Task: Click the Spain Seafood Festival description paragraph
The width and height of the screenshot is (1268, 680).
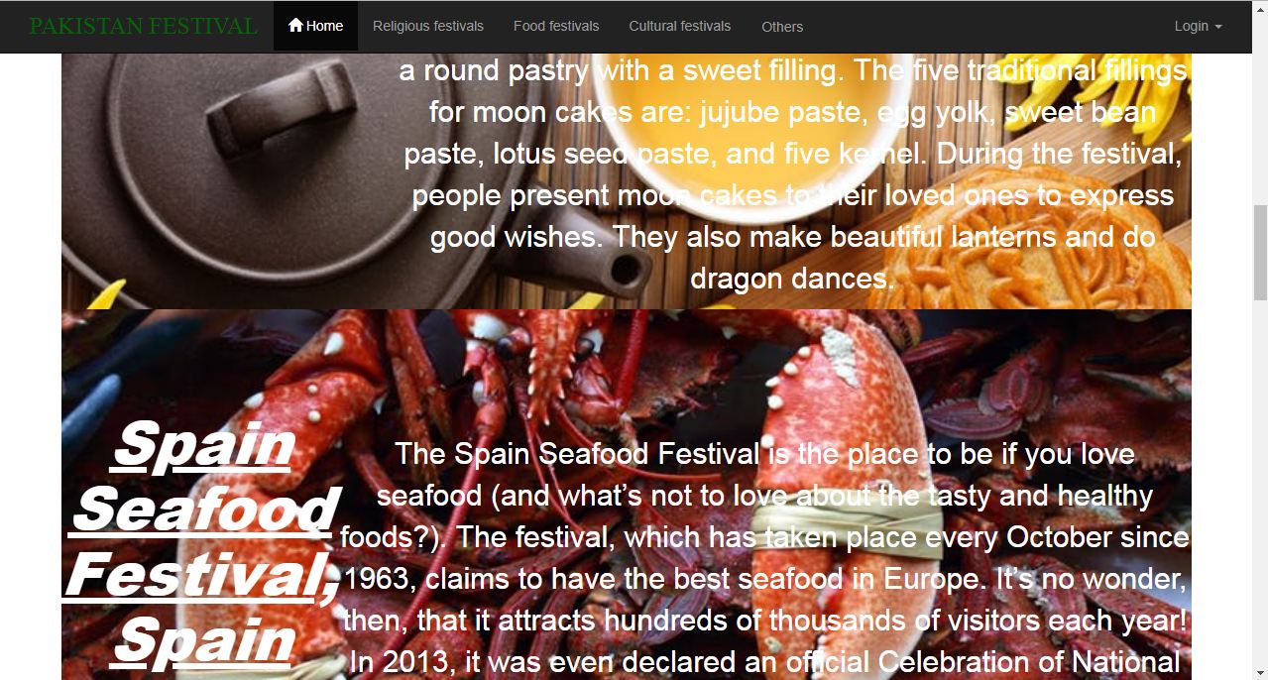Action: pos(764,558)
